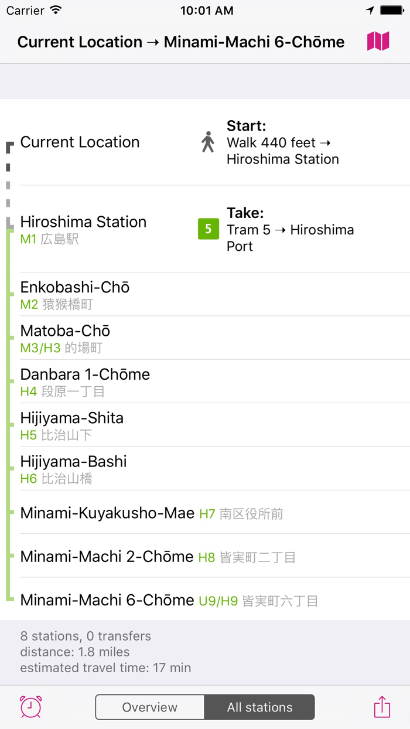Select the All stations tab
Screen dimensions: 410x729
(259, 707)
